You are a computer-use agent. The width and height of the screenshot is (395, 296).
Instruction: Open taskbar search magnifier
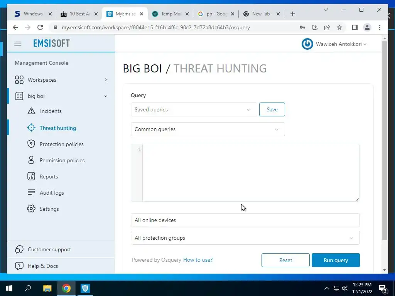[28, 288]
